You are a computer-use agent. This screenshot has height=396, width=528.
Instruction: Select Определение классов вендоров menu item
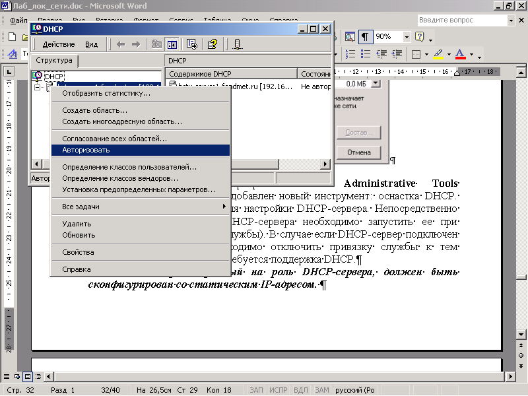[141, 178]
